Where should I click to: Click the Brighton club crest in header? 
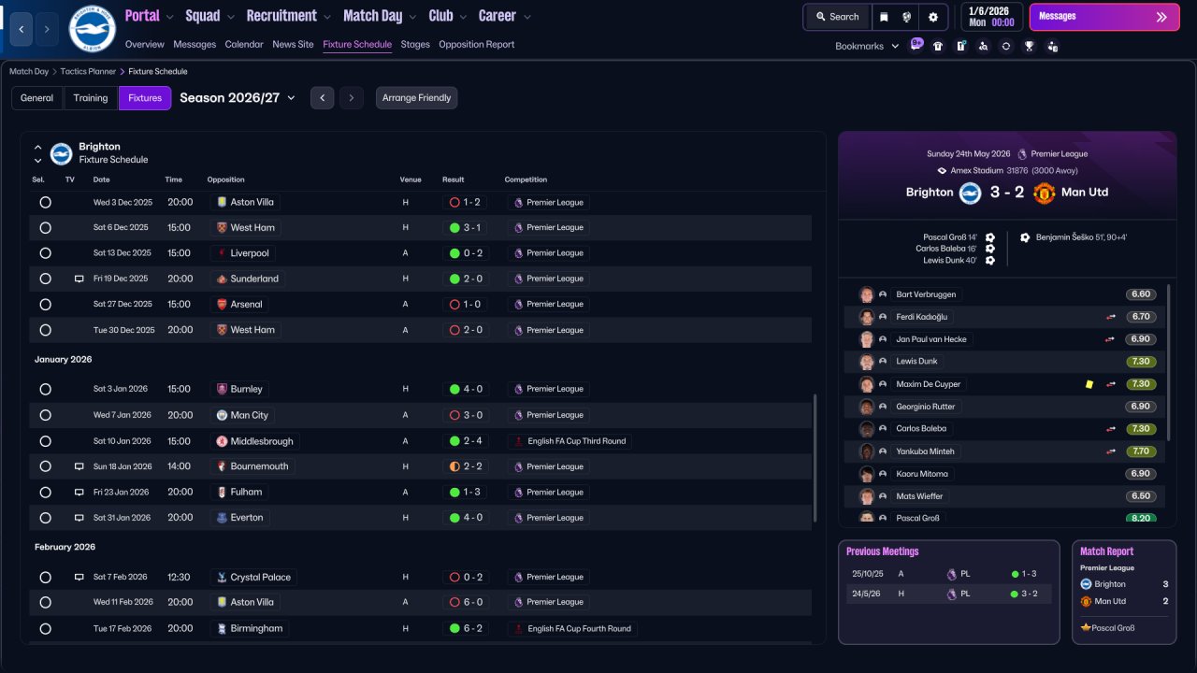[x=93, y=29]
